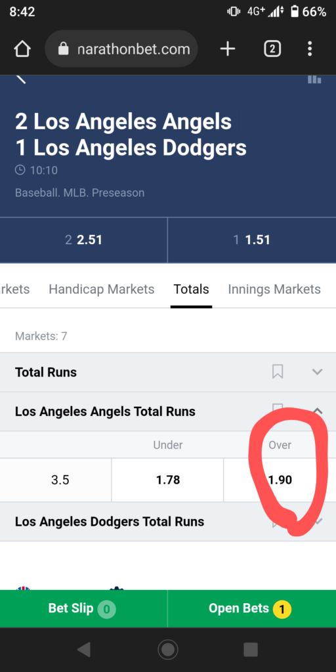The image size is (336, 672).
Task: Tap the Android recent apps square button
Action: 251,650
